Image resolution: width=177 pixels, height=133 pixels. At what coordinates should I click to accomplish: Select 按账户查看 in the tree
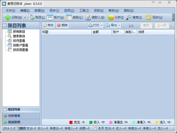[21, 45]
